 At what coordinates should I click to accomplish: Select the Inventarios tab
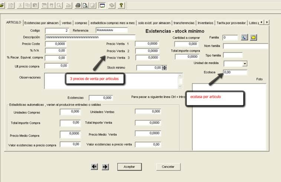click(x=205, y=23)
